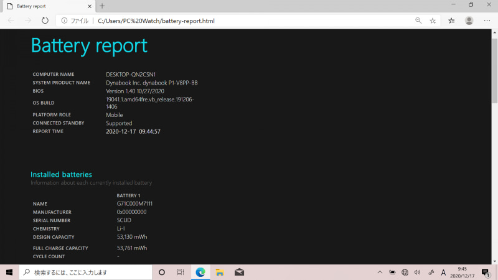
Task: Click the Battery report heading
Action: tap(89, 45)
